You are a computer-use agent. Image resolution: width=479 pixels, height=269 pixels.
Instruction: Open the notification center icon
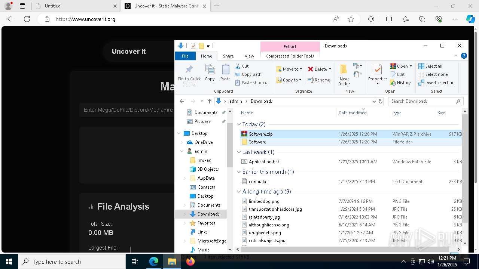pyautogui.click(x=467, y=262)
